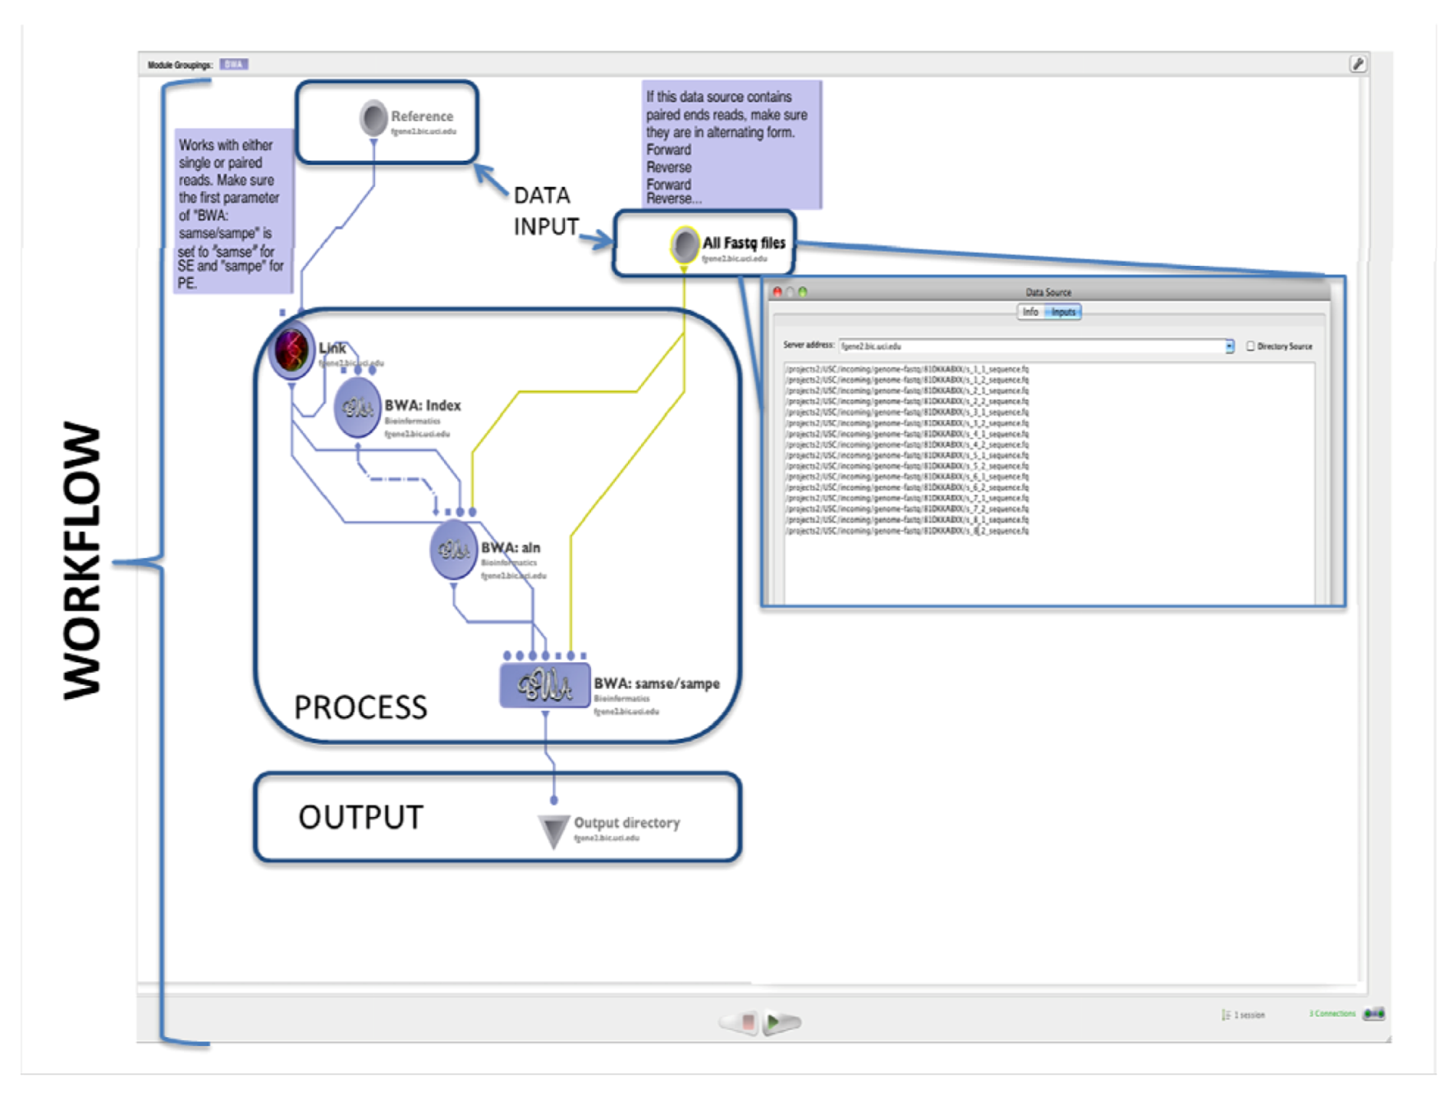
Task: Click the Link module icon
Action: (291, 350)
